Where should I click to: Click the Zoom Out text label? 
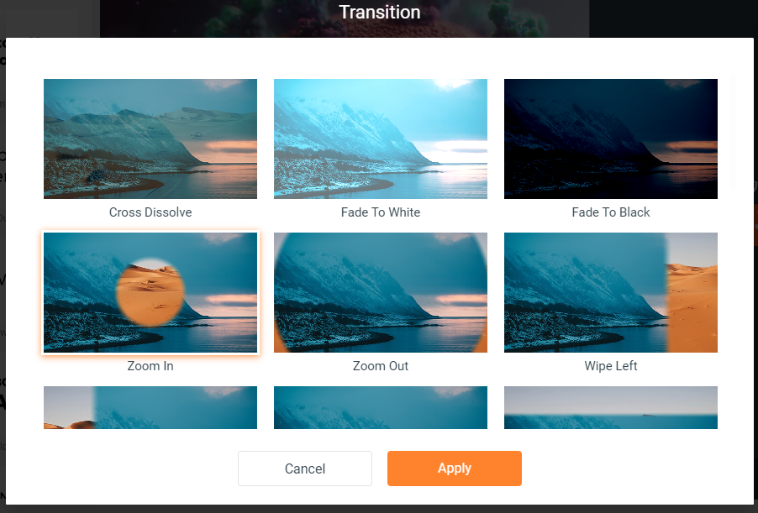point(381,366)
